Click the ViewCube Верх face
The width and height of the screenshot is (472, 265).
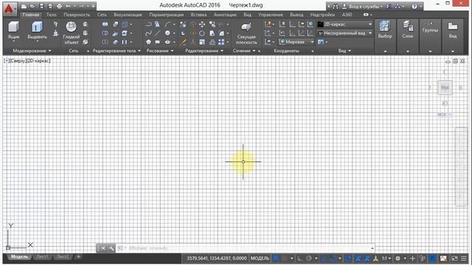[445, 88]
